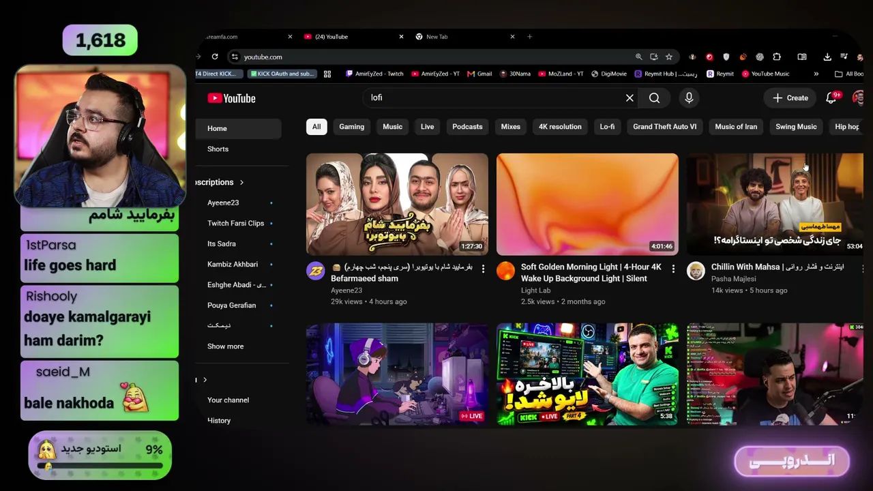
Task: Open a new browser tab
Action: point(529,37)
